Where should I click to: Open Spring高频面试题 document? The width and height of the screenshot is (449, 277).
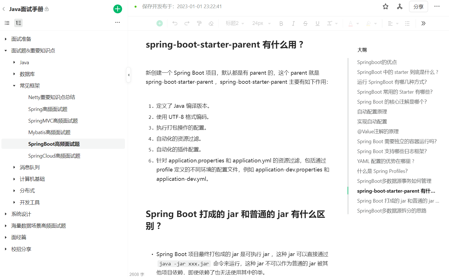click(x=48, y=109)
